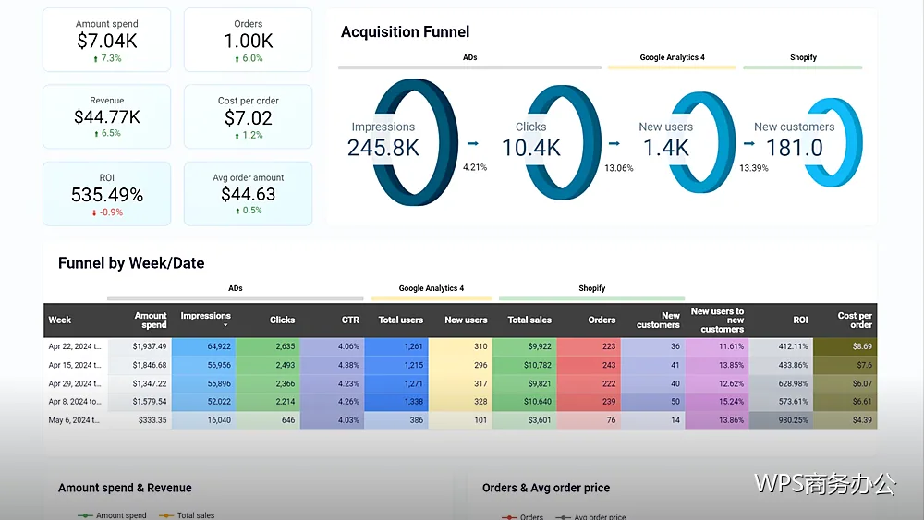This screenshot has height=520, width=924.
Task: Click the Funnel by Week/Date title
Action: pyautogui.click(x=131, y=263)
